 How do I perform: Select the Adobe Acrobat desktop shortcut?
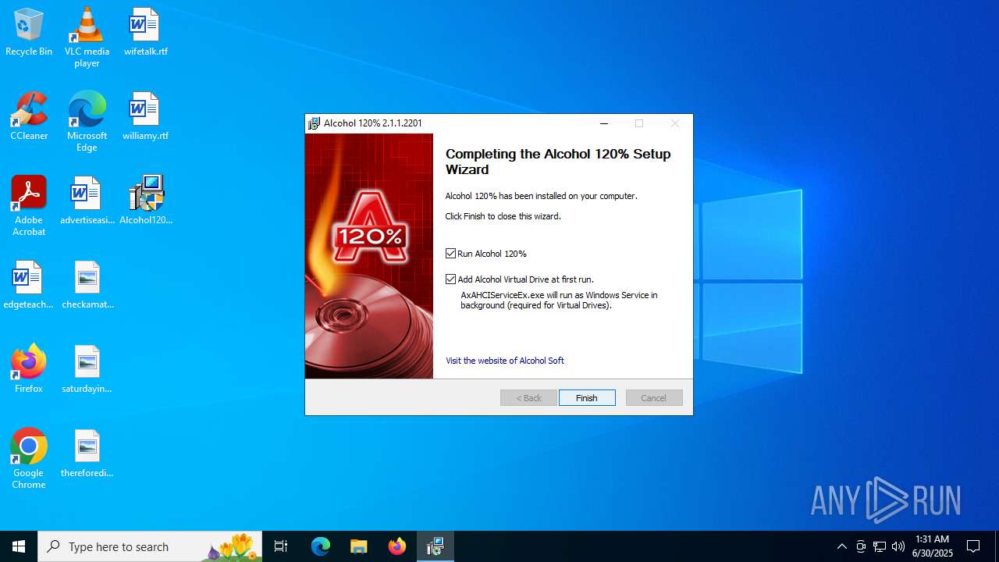29,205
